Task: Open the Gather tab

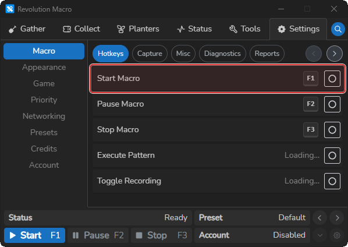Action: click(x=27, y=29)
